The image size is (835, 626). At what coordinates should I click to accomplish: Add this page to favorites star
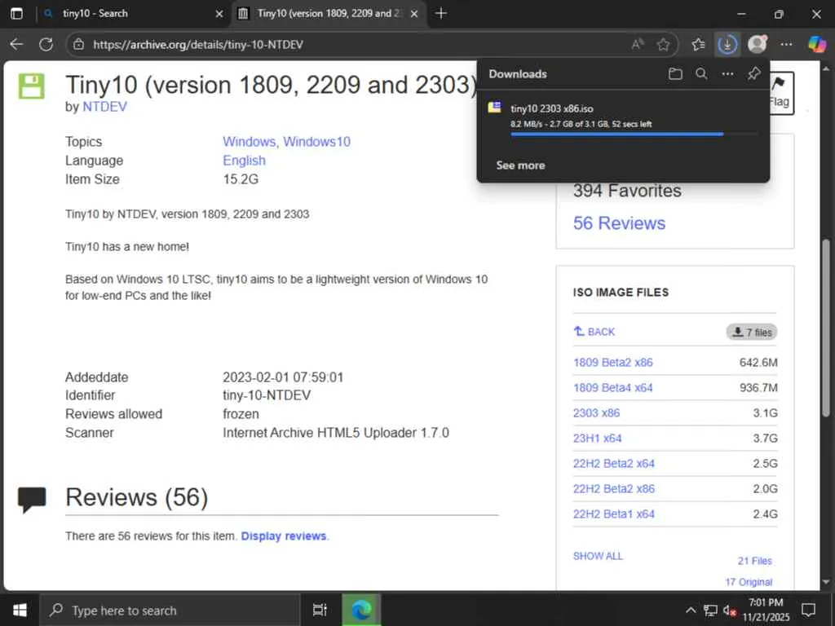click(663, 45)
